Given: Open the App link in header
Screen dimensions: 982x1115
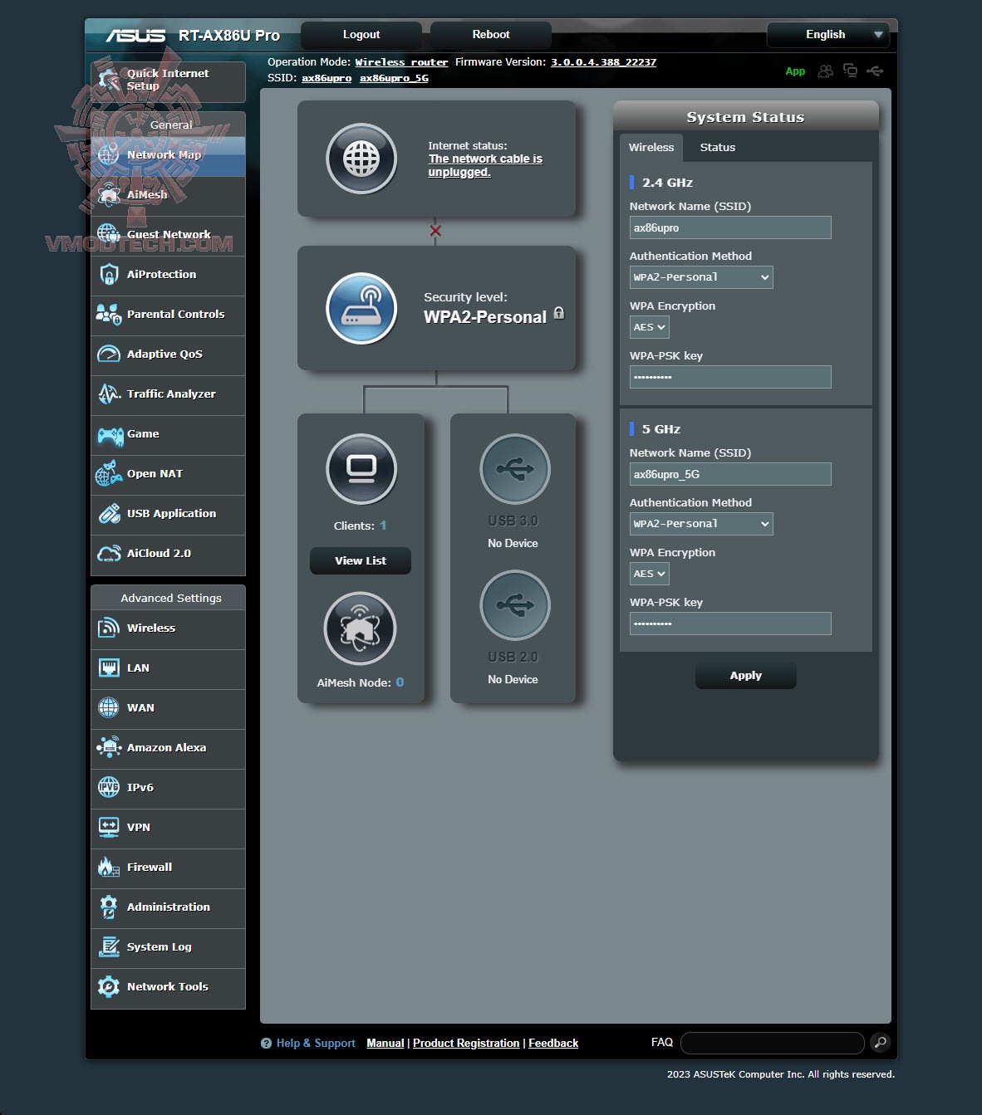Looking at the screenshot, I should [x=795, y=71].
